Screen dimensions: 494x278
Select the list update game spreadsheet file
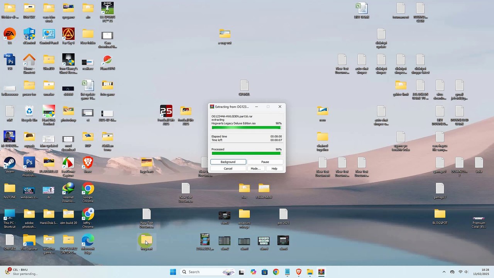coord(88,90)
